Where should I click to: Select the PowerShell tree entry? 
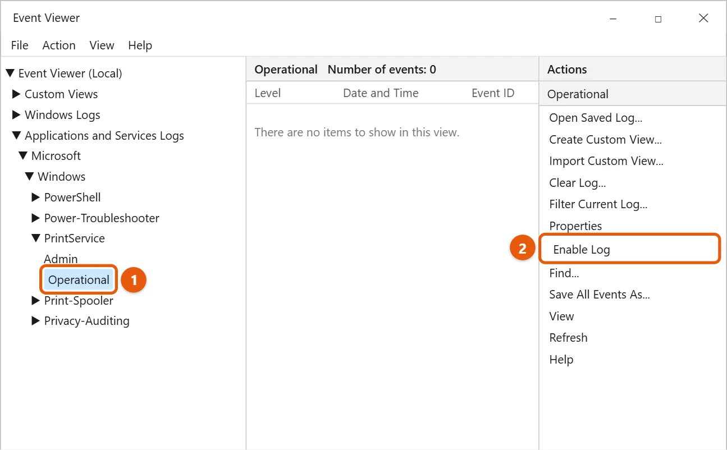tap(72, 198)
